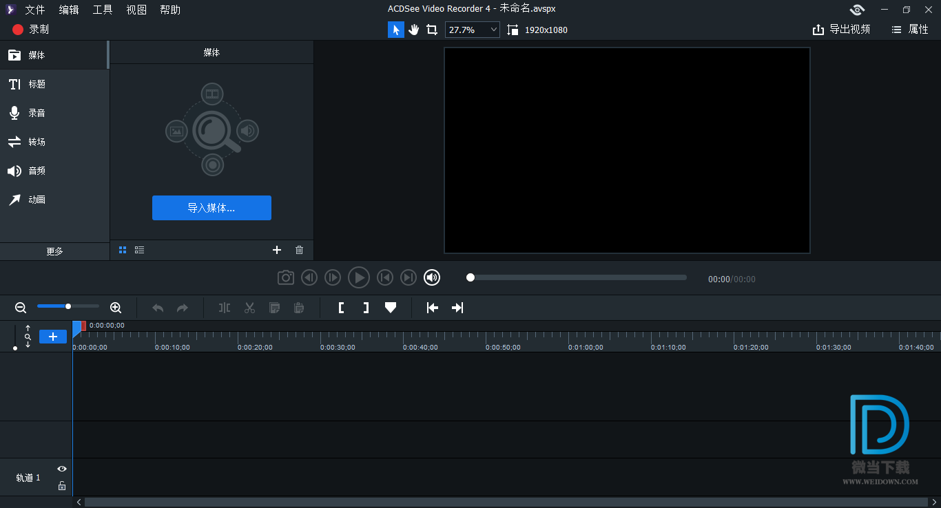
Task: Click the Play button
Action: (359, 277)
